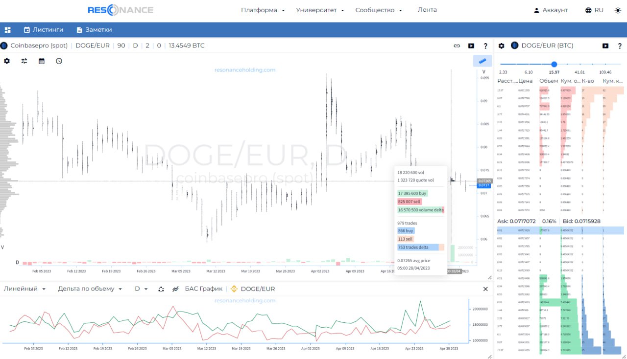Click Binance icon next to DOGE/EUR
Viewport: 627px width, 359px height.
(x=234, y=289)
